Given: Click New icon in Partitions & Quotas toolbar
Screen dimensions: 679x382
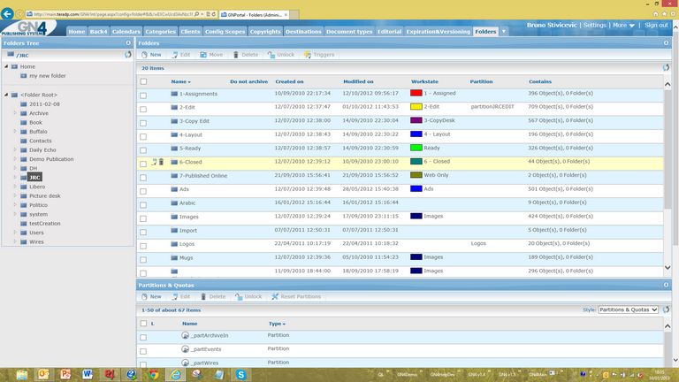Looking at the screenshot, I should pyautogui.click(x=145, y=297).
